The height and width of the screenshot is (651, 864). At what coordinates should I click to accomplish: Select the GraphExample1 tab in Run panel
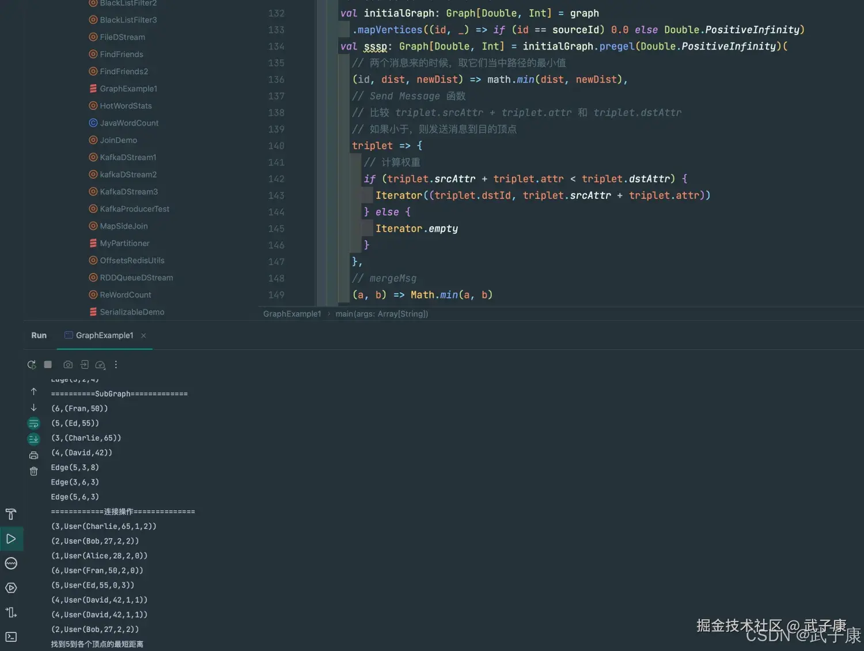(x=104, y=335)
